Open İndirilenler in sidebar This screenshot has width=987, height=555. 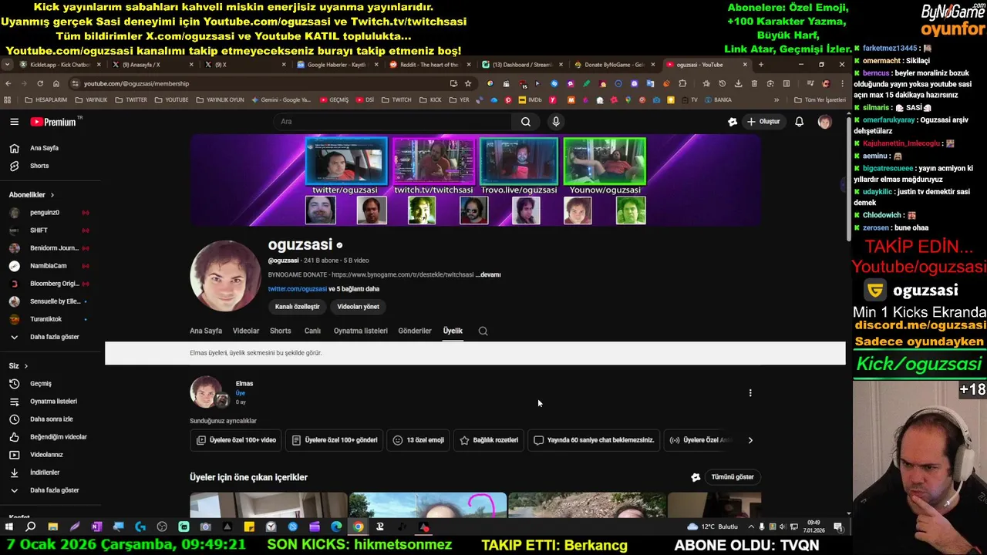pyautogui.click(x=45, y=473)
